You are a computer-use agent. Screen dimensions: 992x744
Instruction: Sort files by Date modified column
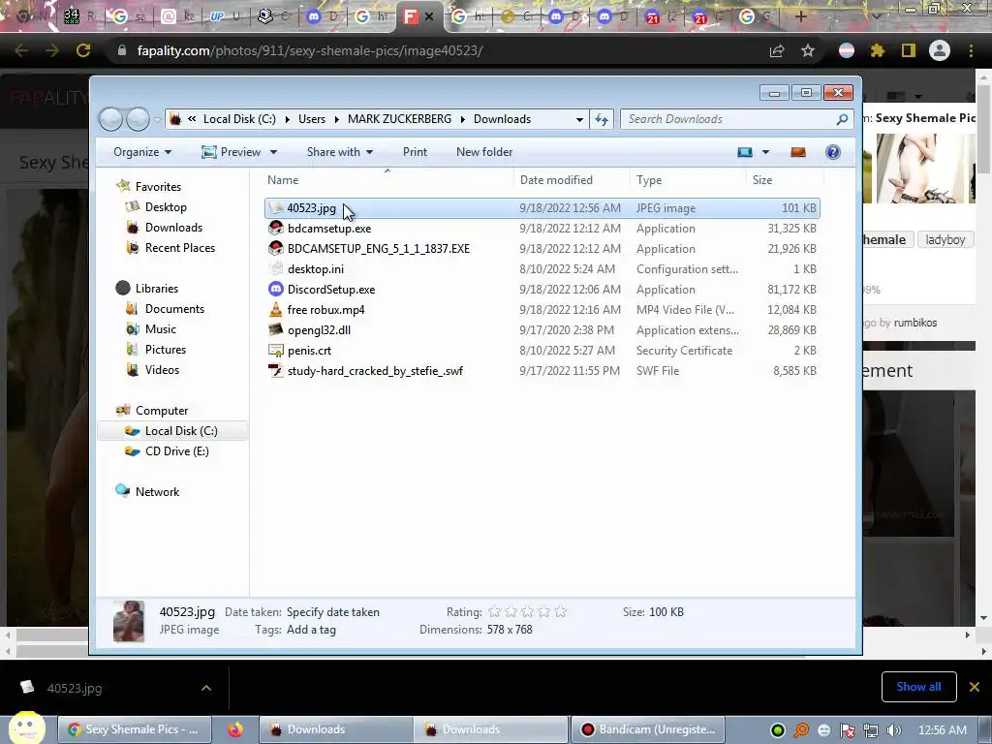[x=572, y=179]
